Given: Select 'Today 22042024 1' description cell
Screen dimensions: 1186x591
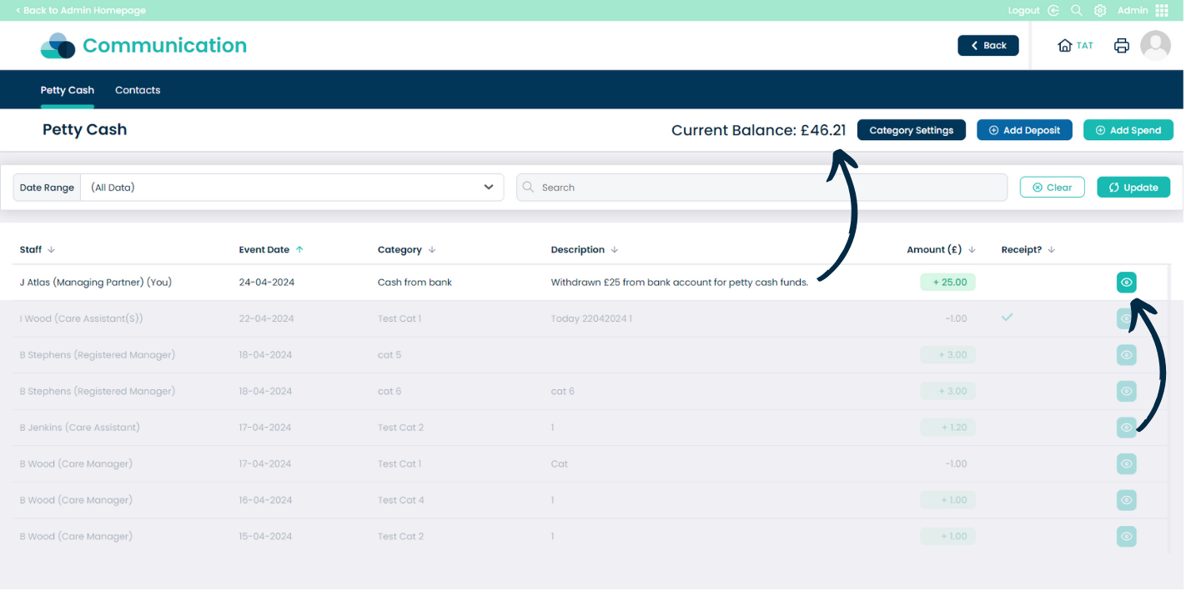Looking at the screenshot, I should [x=591, y=318].
